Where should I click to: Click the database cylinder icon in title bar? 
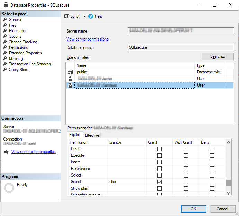[x=6, y=5]
